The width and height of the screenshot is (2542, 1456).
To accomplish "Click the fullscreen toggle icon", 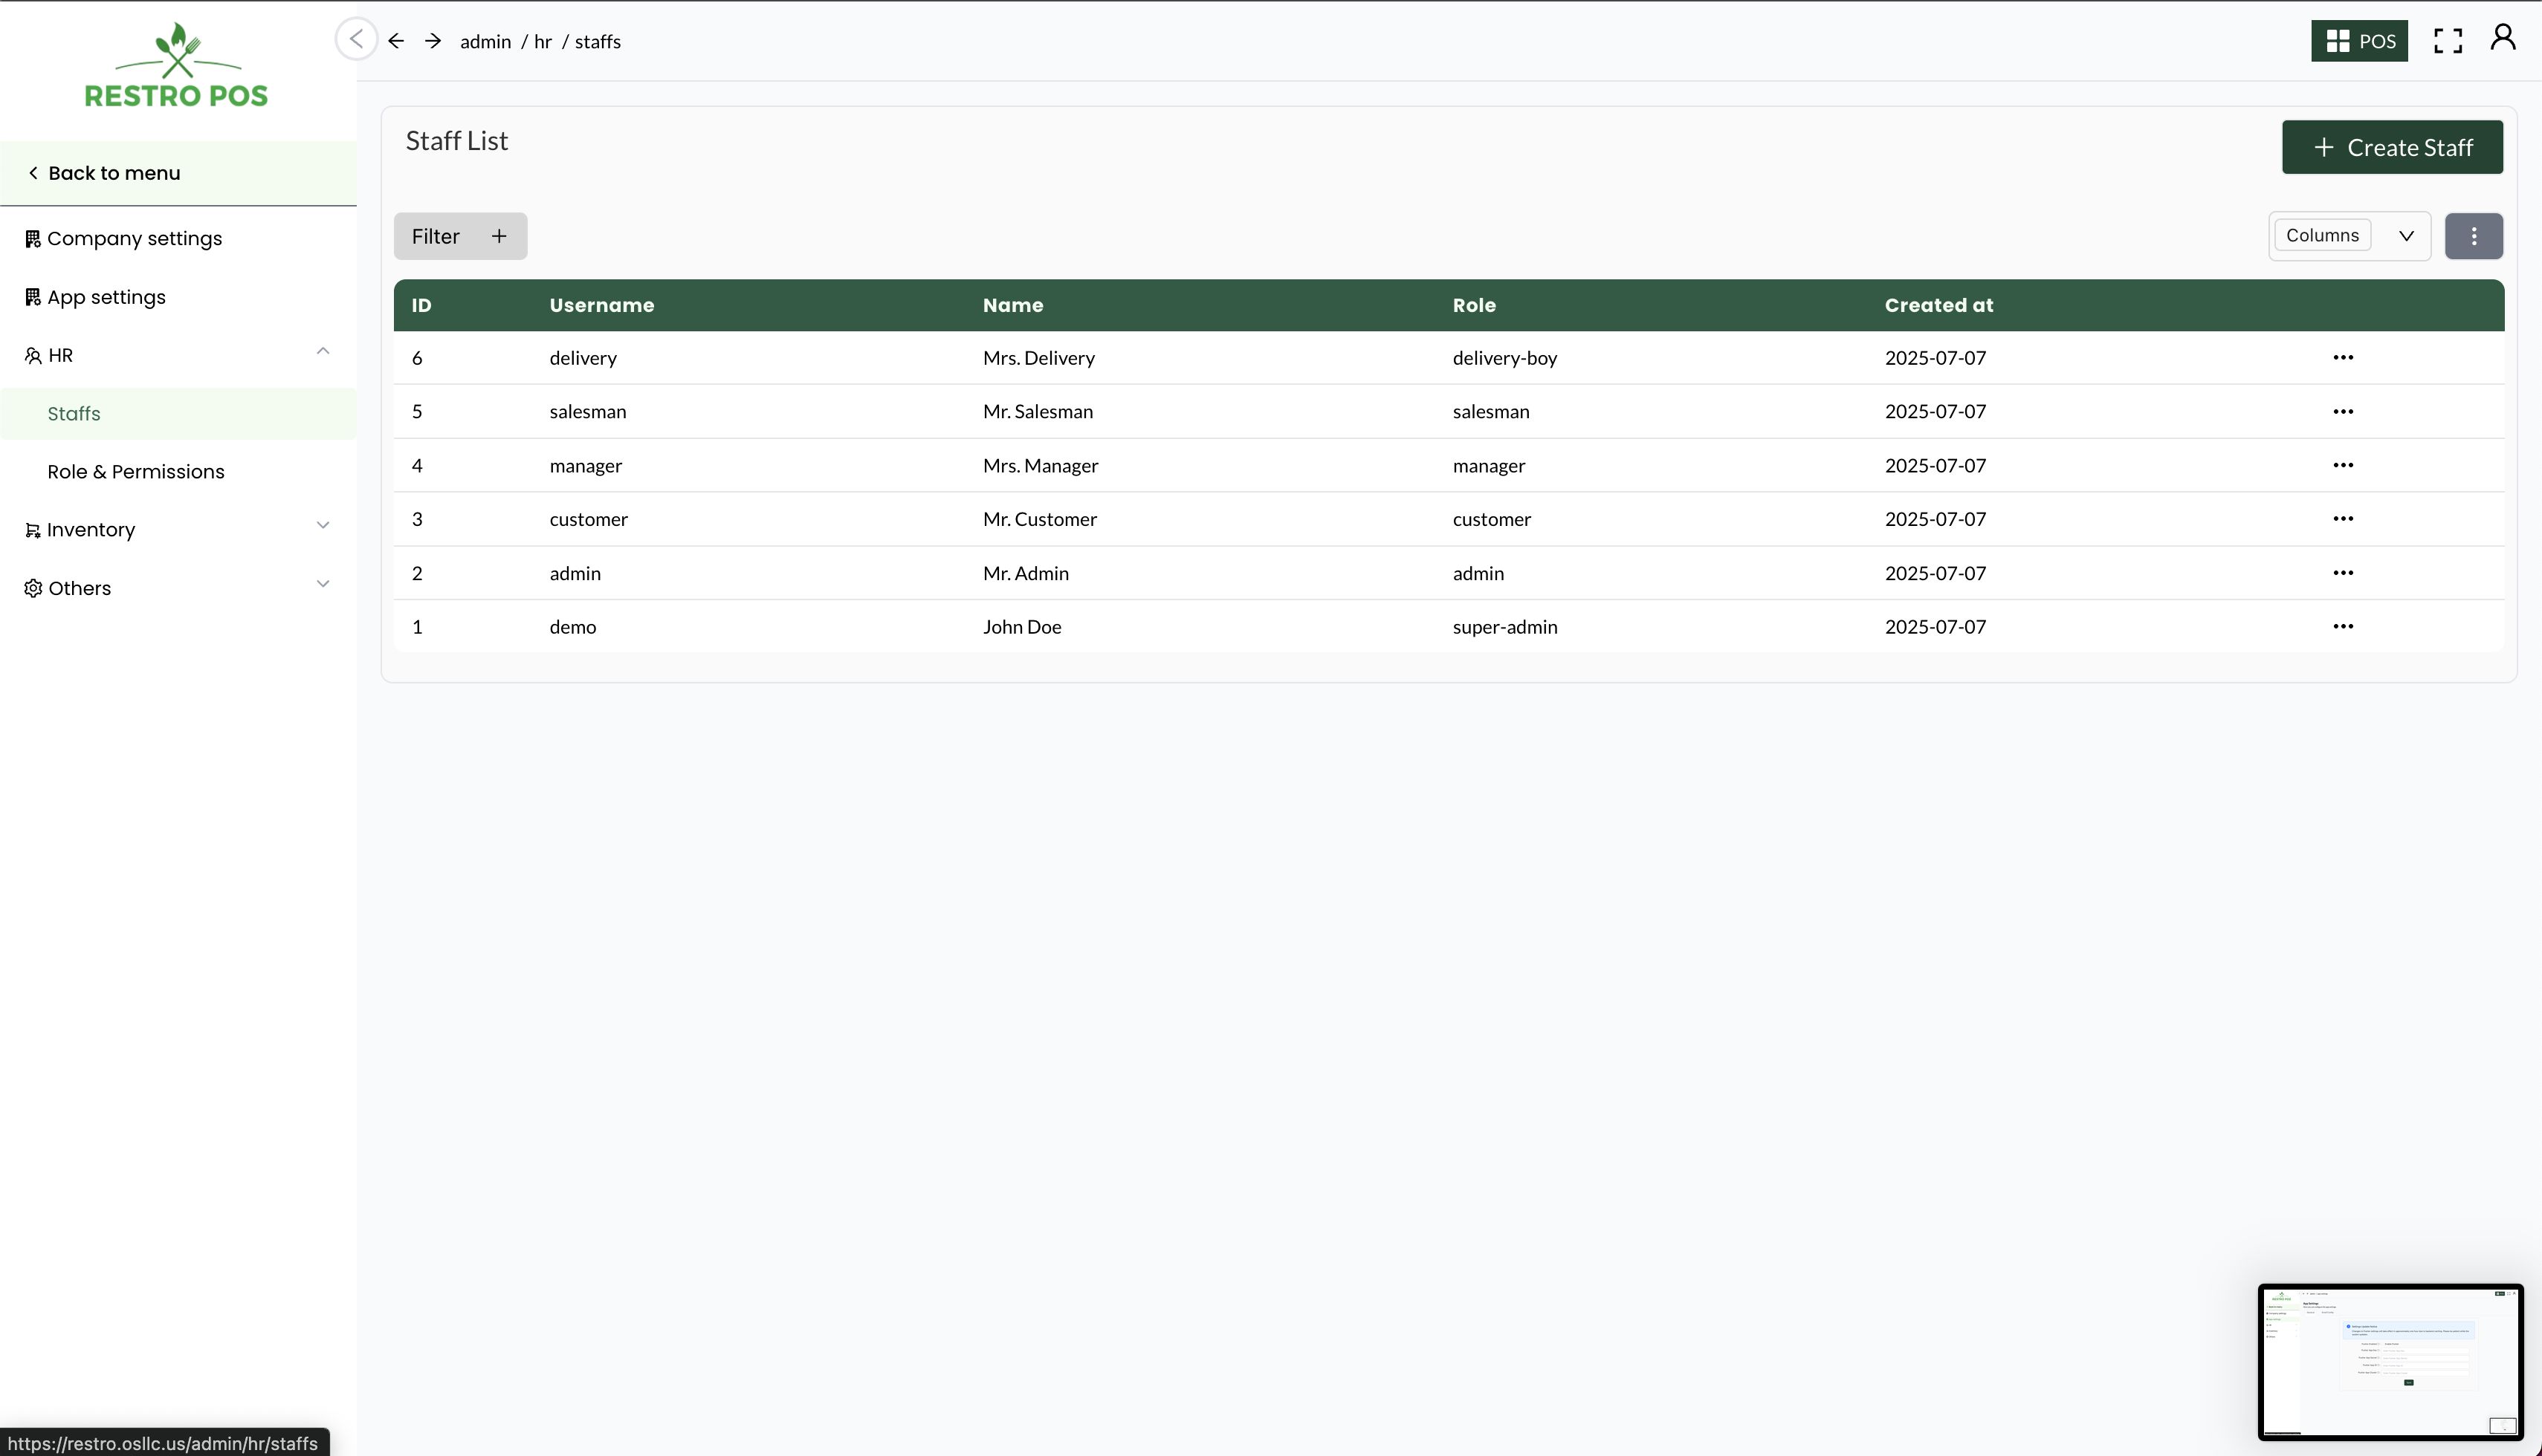I will (x=2447, y=41).
